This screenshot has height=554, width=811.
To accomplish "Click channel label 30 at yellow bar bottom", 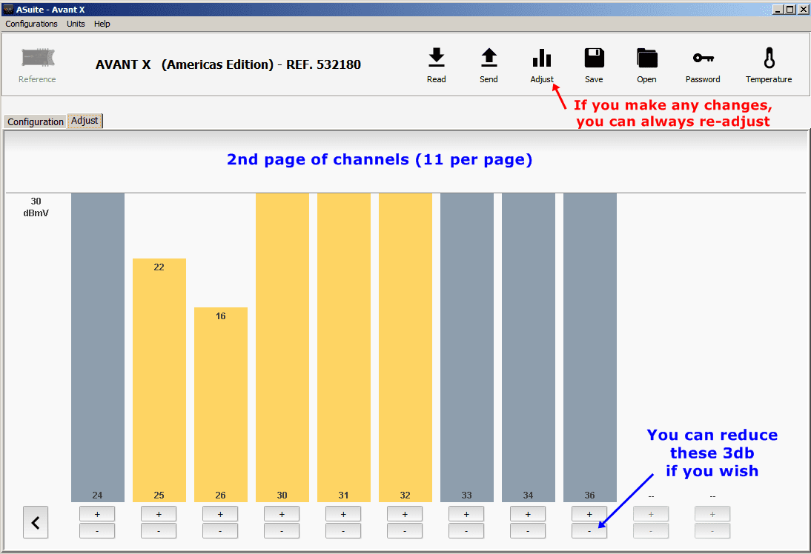I will pyautogui.click(x=282, y=495).
